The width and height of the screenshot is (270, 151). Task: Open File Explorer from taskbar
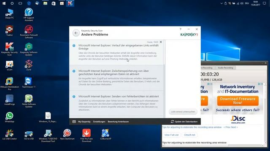(x=45, y=3)
